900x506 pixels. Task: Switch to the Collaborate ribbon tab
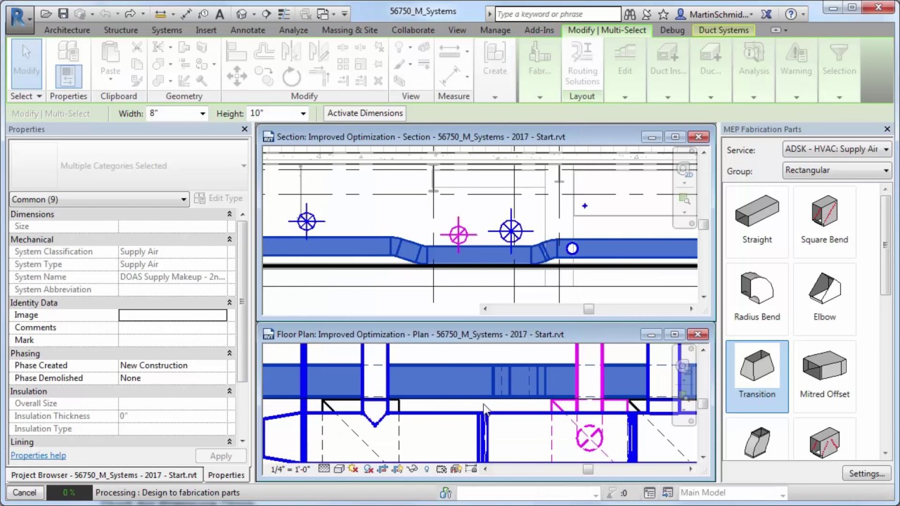(x=413, y=30)
